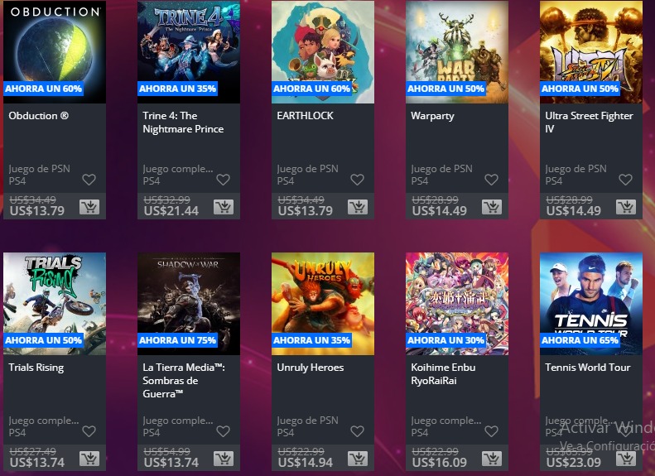This screenshot has height=476, width=655.
Task: Add EARTHLOCK to the cart
Action: click(358, 207)
